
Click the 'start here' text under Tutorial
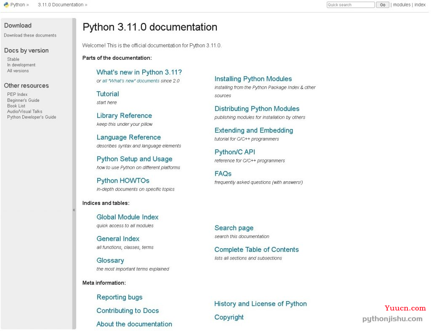pyautogui.click(x=106, y=103)
